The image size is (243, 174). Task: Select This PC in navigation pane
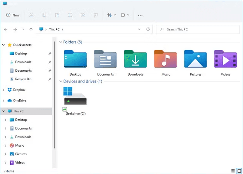[18, 111]
